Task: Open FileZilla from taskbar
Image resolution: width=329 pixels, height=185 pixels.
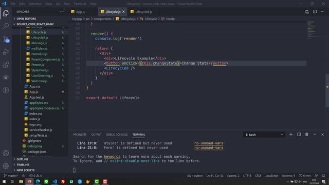Action: click(63, 181)
